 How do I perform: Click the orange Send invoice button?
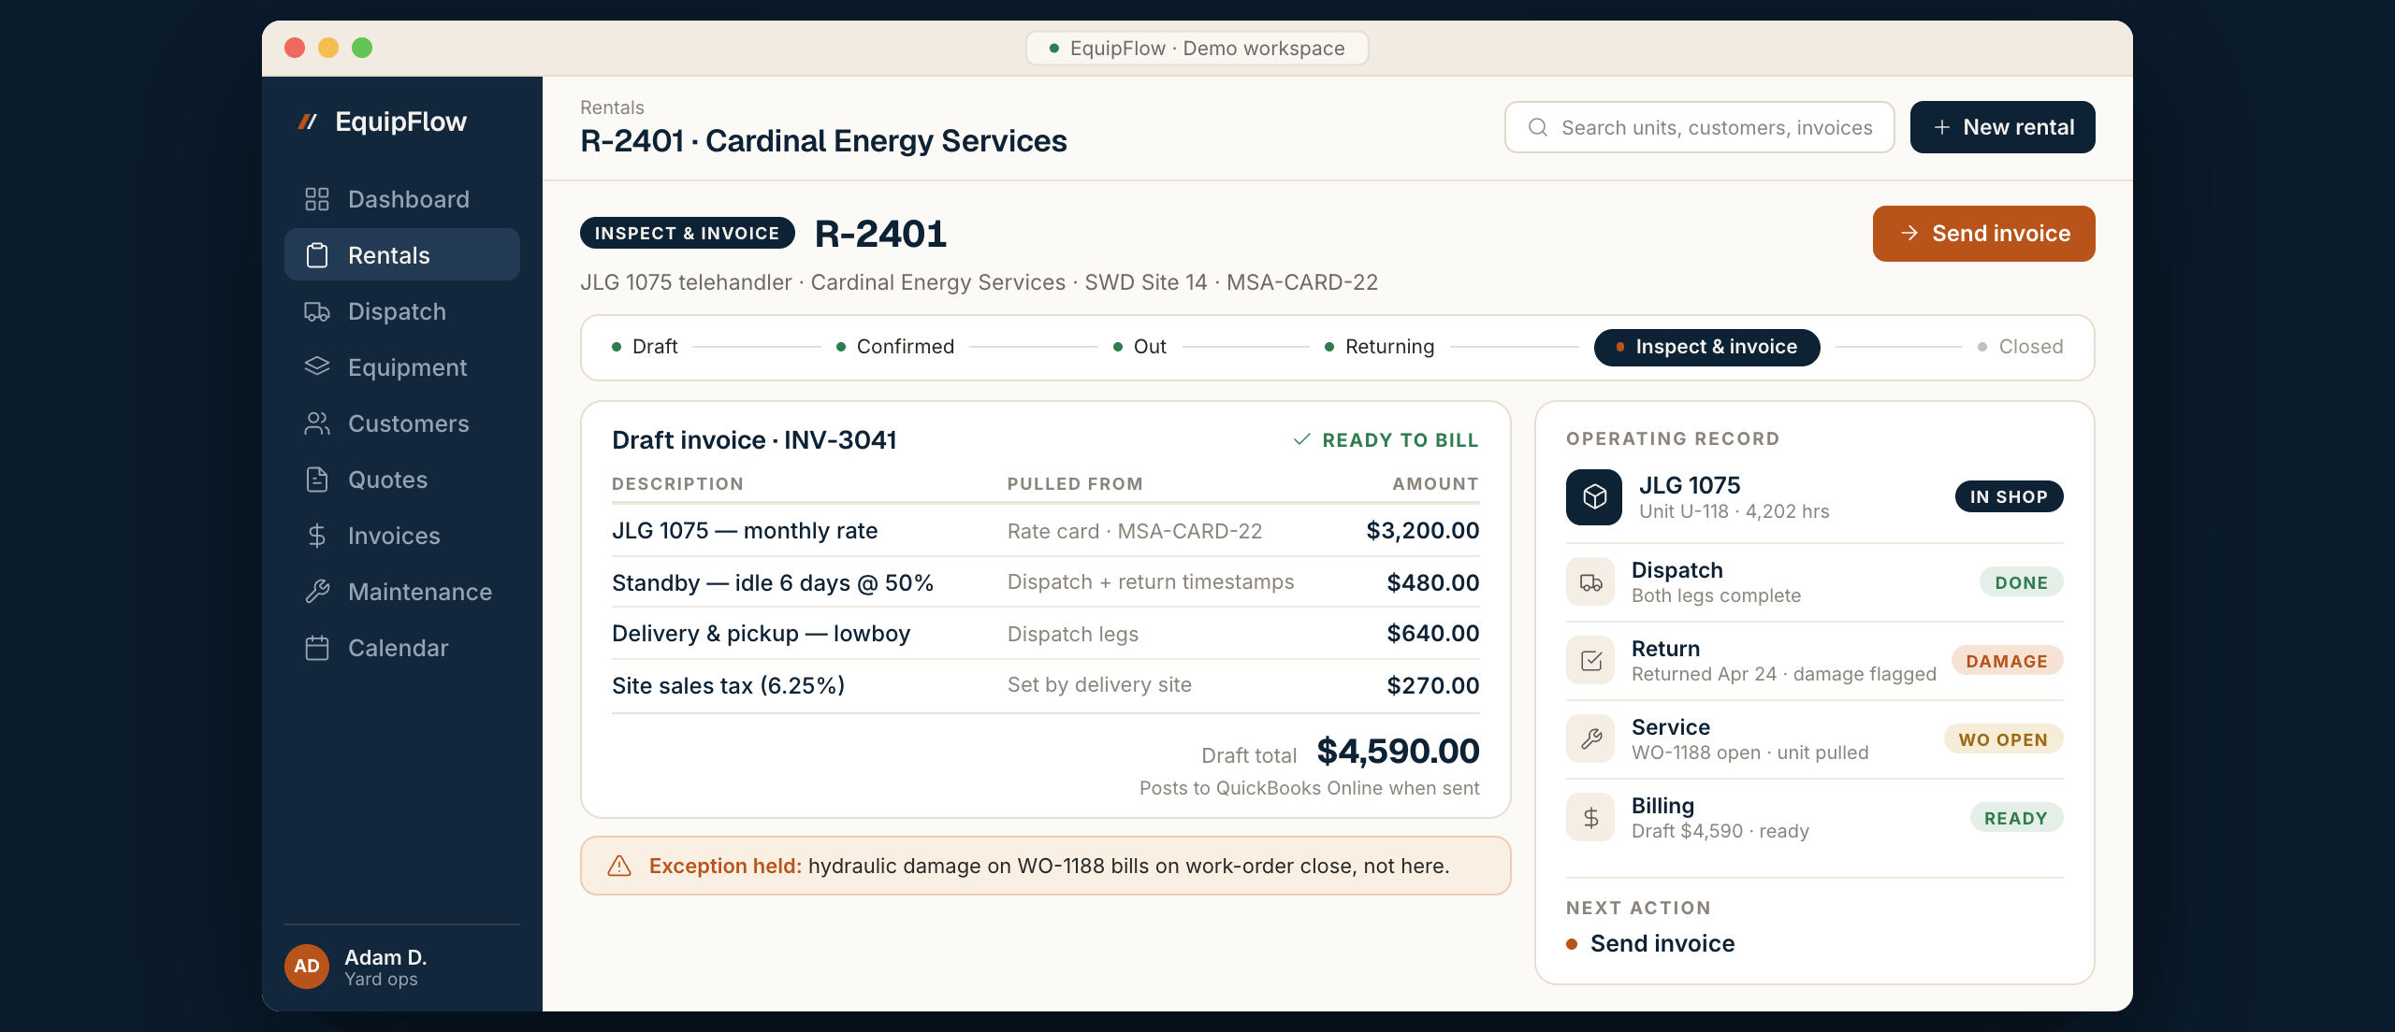pyautogui.click(x=1983, y=234)
